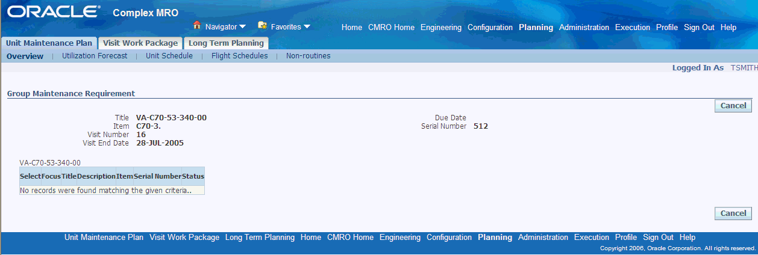The image size is (758, 255).
Task: Switch to Visit Work Package tab
Action: [x=140, y=43]
